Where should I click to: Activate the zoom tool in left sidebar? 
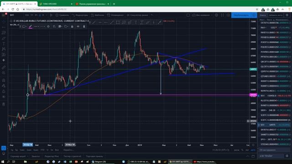[x=4, y=73]
